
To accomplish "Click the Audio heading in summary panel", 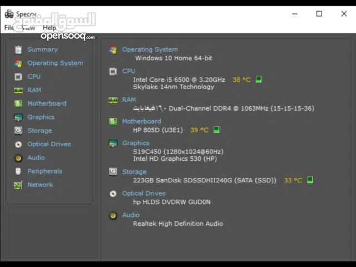I will (131, 215).
